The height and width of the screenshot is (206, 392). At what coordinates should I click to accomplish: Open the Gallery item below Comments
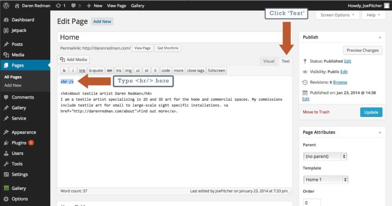pos(18,108)
